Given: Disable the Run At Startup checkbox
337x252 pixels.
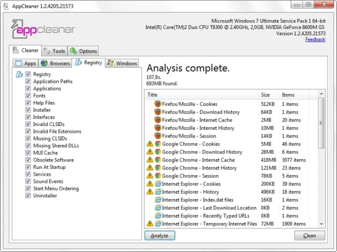Looking at the screenshot, I should (28, 167).
